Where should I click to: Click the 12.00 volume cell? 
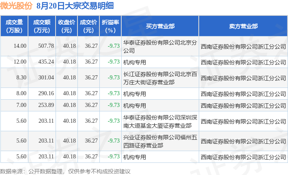20,62
